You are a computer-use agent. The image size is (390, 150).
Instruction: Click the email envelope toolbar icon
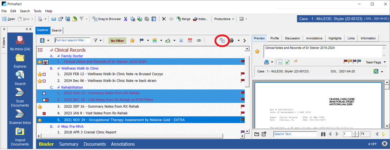(53, 19)
